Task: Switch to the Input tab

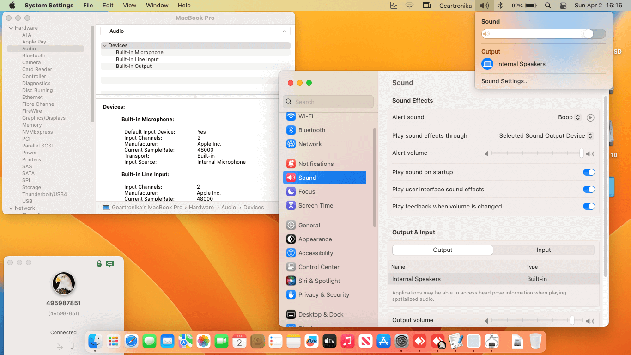Action: tap(544, 250)
